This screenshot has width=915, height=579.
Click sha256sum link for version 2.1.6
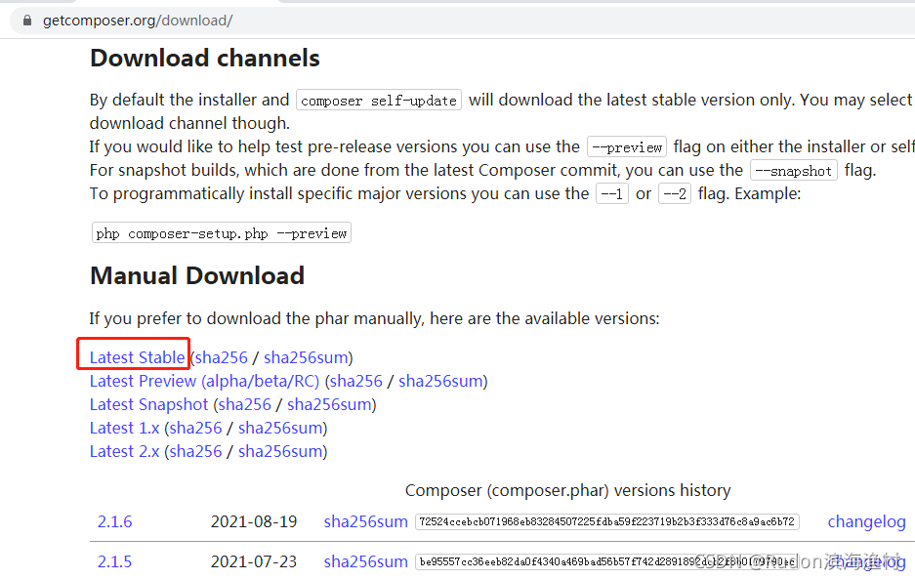click(365, 520)
